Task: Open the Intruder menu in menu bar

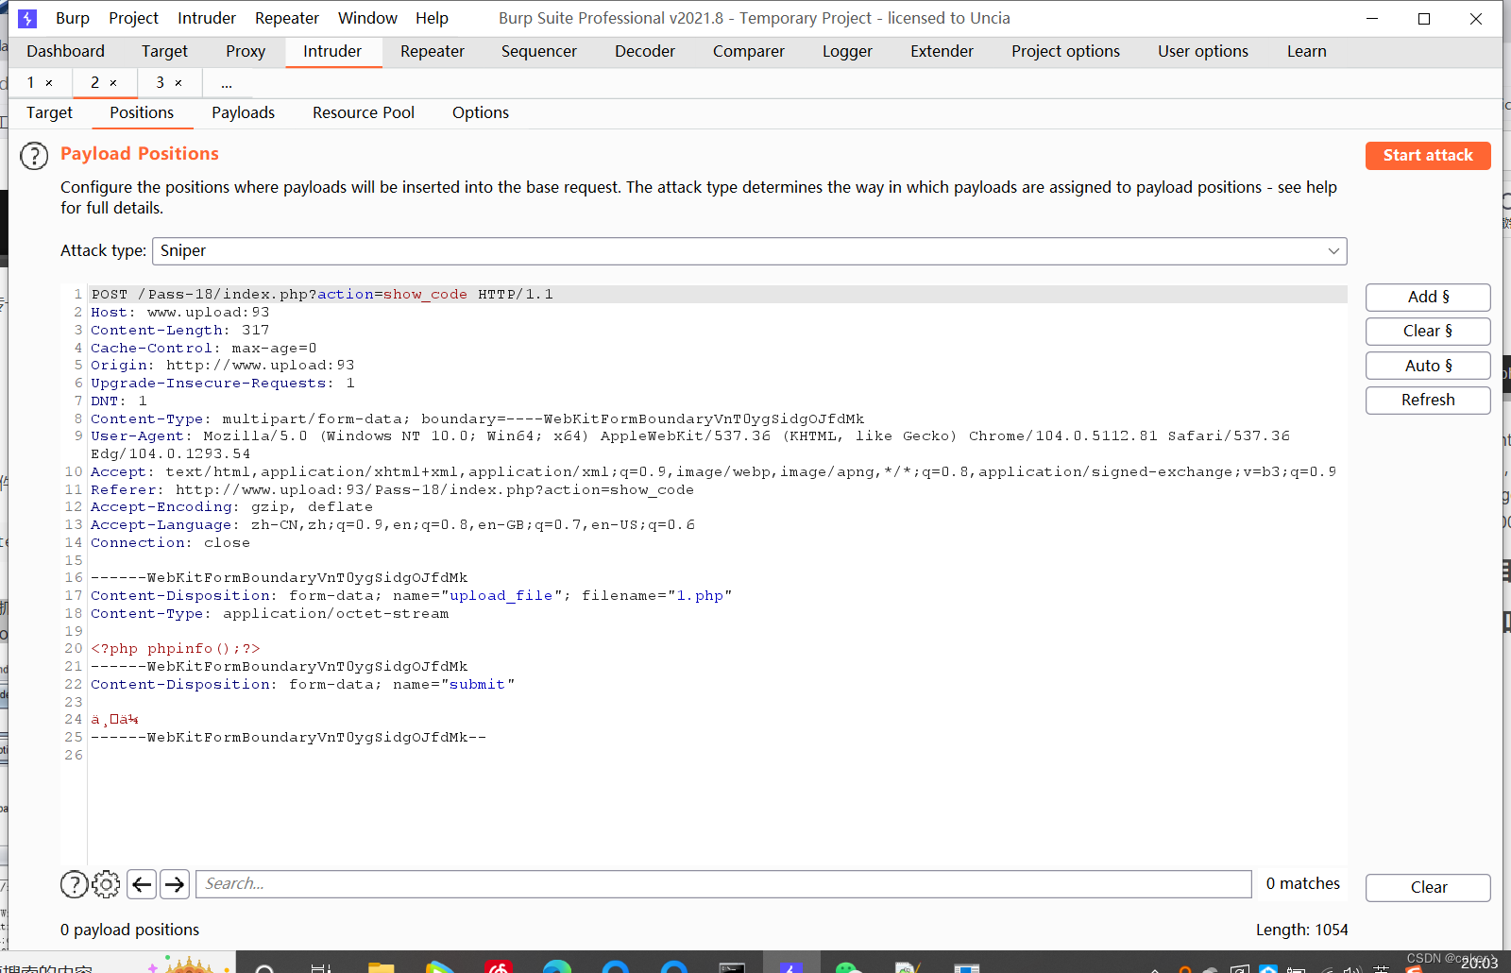Action: 207,18
